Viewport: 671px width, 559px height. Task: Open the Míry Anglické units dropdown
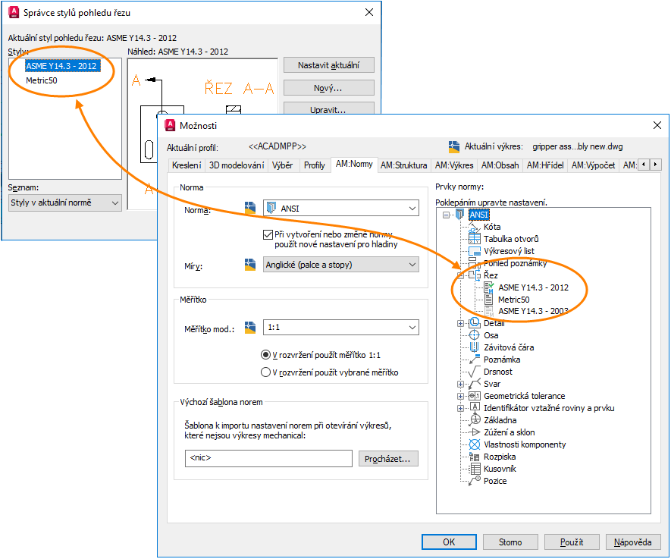click(x=340, y=265)
